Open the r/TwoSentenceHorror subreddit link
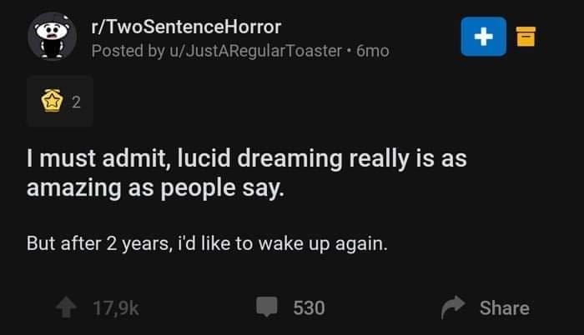The width and height of the screenshot is (584, 335). click(185, 26)
